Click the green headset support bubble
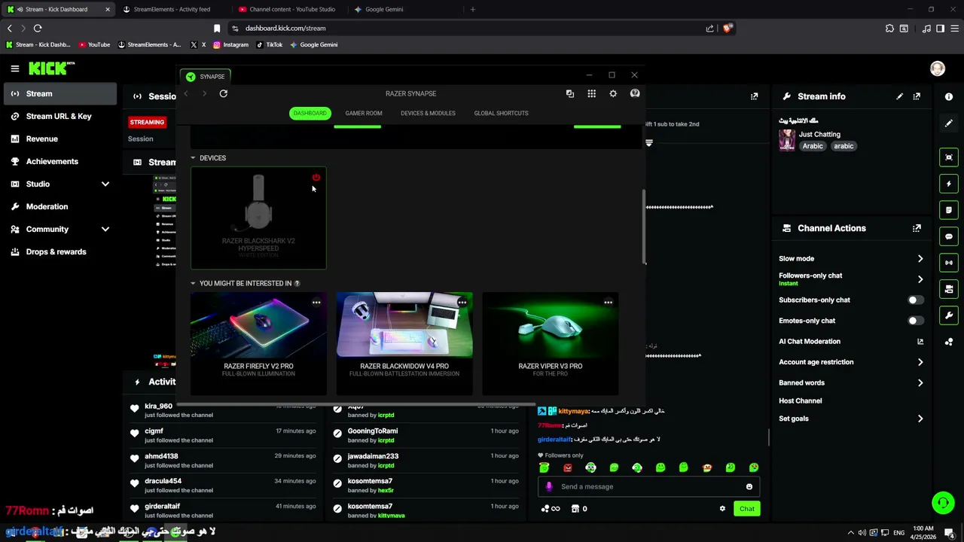Screen dimensions: 964x542 click(x=942, y=503)
